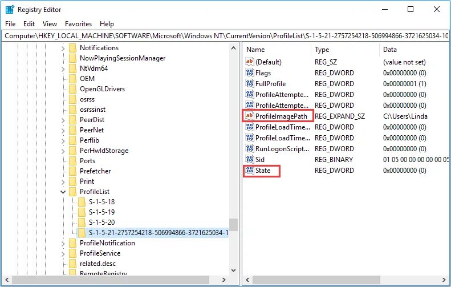Select the Ports folder icon
This screenshot has height=287, width=451.
(x=73, y=161)
